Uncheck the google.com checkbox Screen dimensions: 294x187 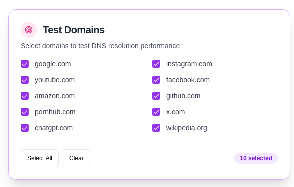click(25, 64)
